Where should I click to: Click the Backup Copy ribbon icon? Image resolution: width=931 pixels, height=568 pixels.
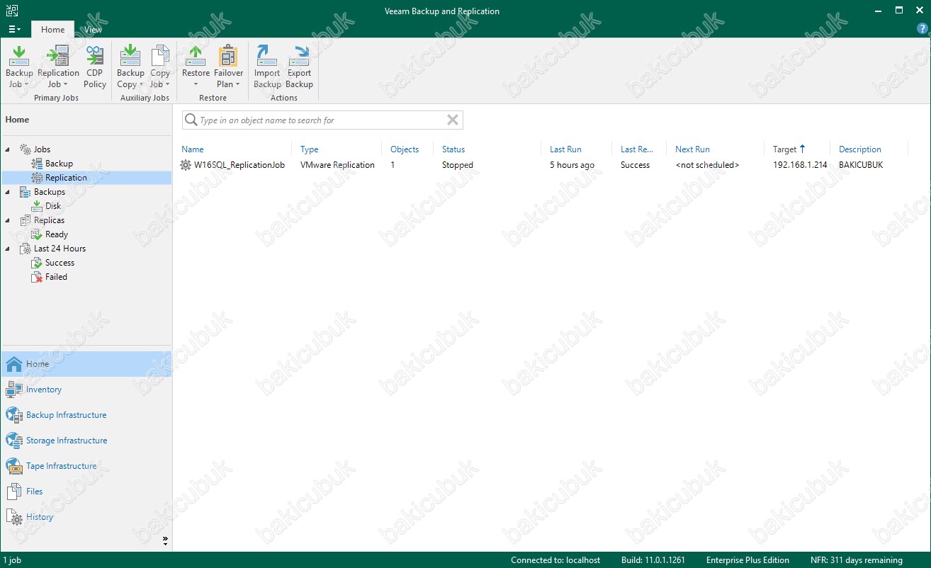[x=130, y=55]
